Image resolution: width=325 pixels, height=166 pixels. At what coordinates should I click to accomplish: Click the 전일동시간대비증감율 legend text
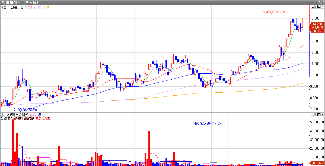[x=17, y=118]
